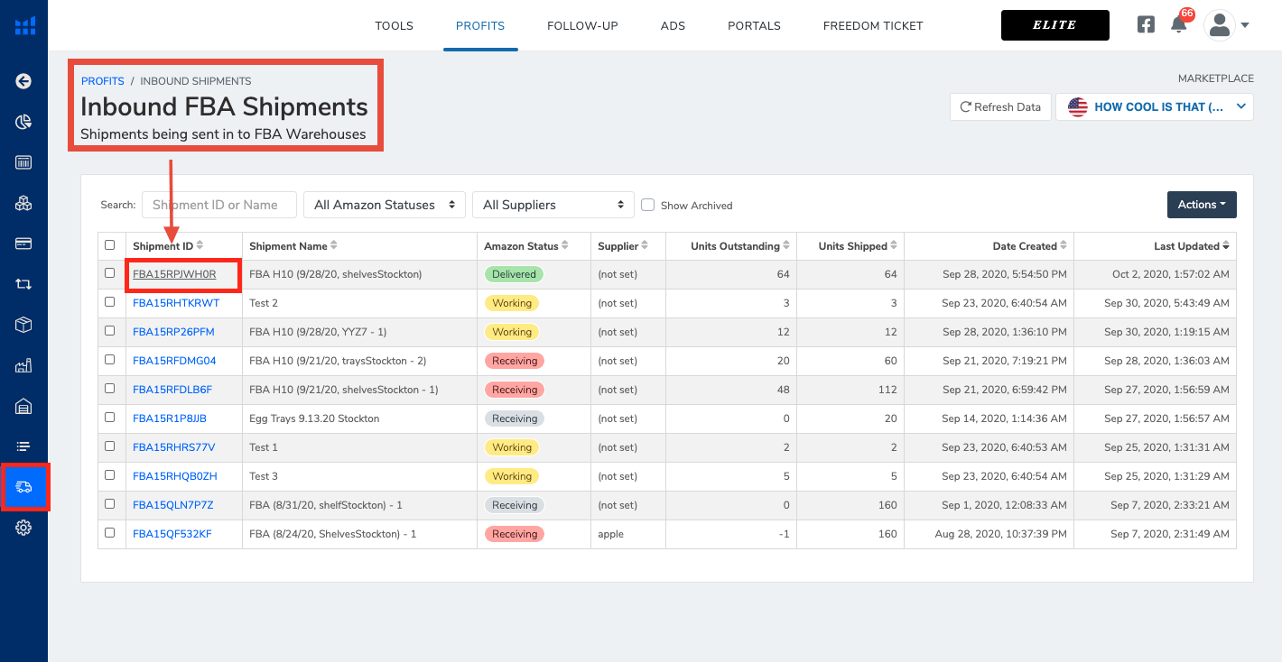Viewport: 1282px width, 662px height.
Task: Open shipment link FBA15RFDMG04
Action: [x=174, y=361]
